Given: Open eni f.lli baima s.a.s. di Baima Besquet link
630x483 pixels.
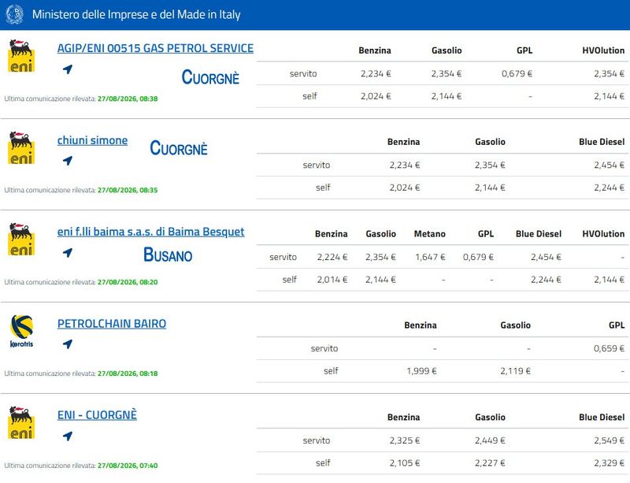Looking at the screenshot, I should [150, 232].
